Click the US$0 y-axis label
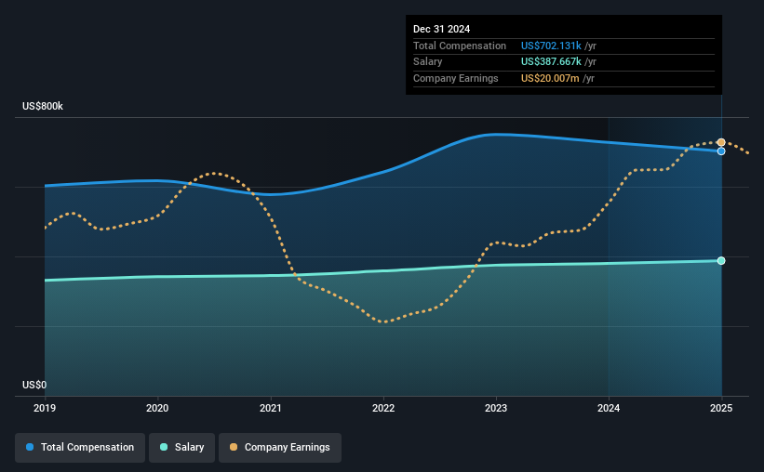The width and height of the screenshot is (764, 472). (34, 385)
